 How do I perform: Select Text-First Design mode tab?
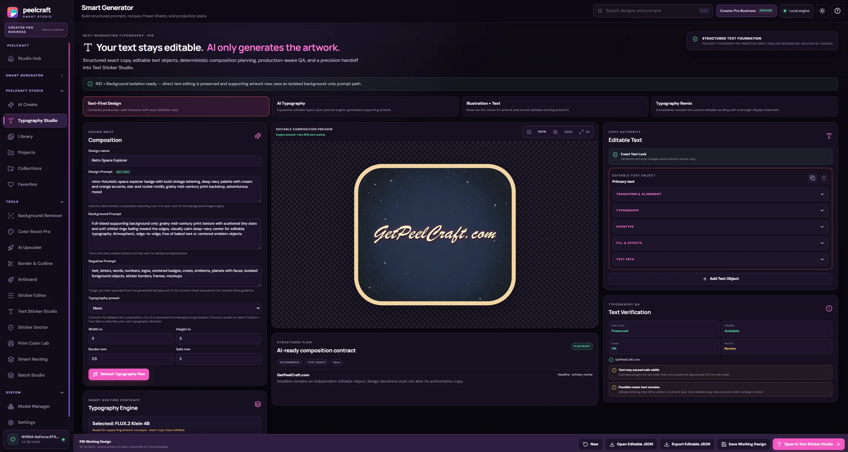pos(176,106)
